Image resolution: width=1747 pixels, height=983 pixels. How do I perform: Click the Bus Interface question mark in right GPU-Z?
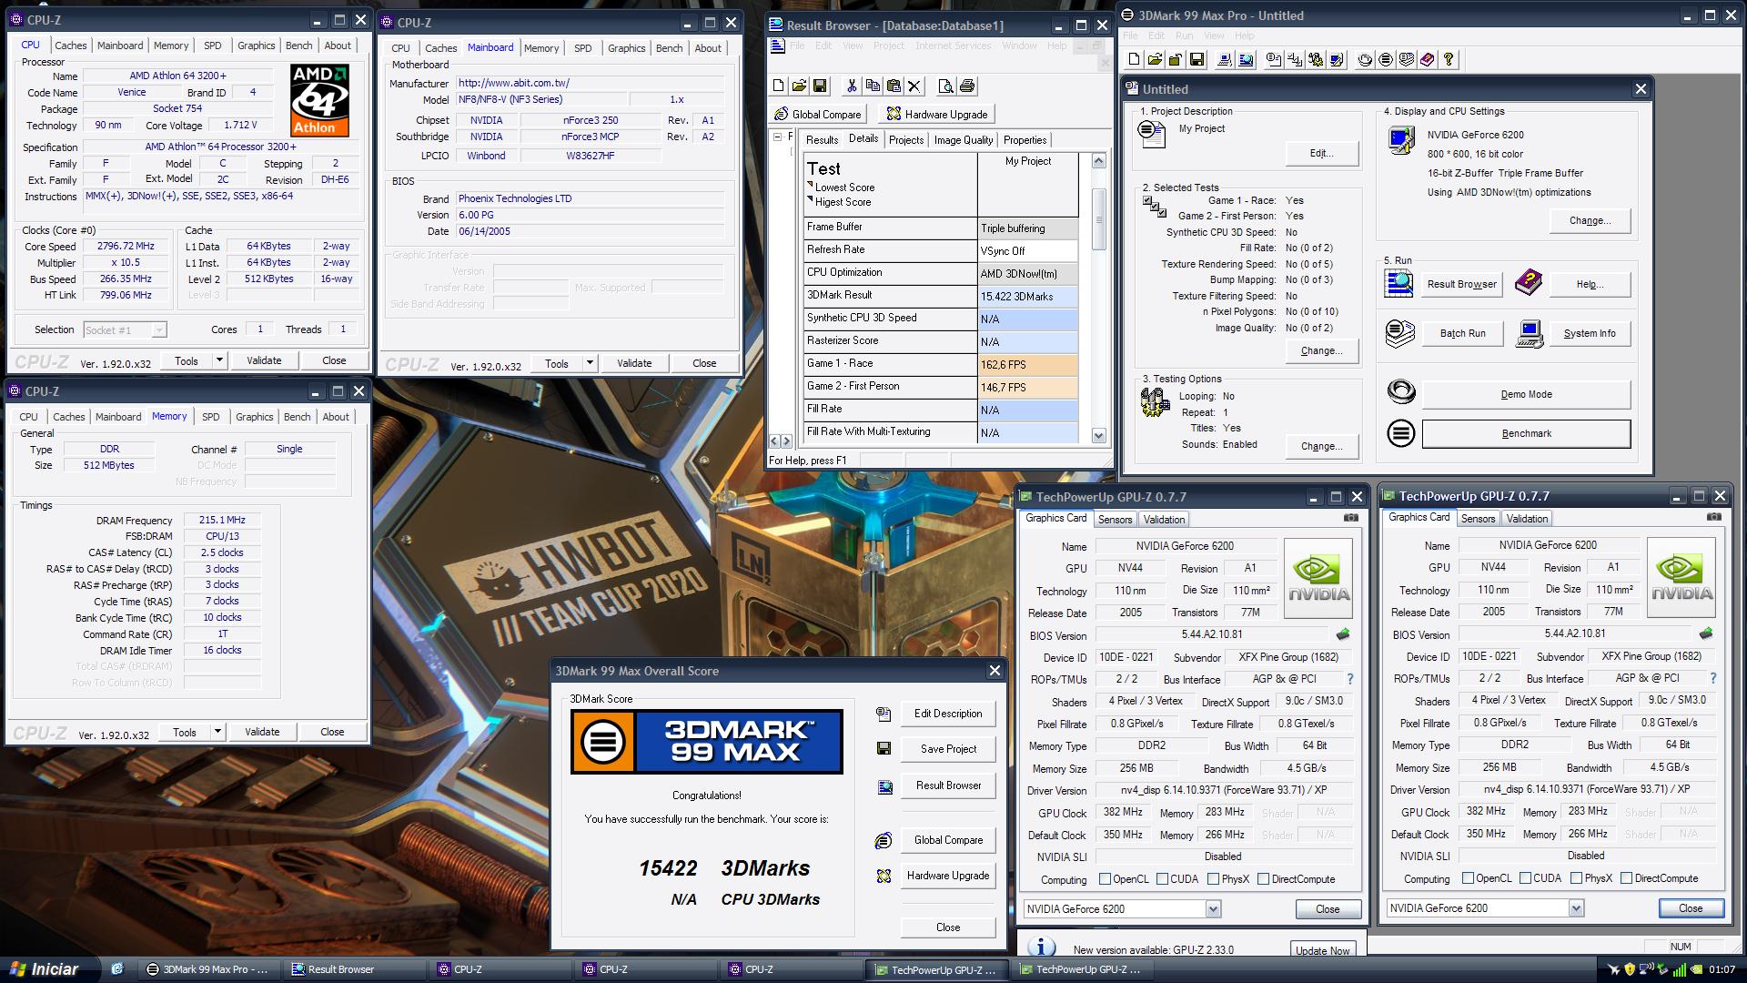click(x=1712, y=678)
